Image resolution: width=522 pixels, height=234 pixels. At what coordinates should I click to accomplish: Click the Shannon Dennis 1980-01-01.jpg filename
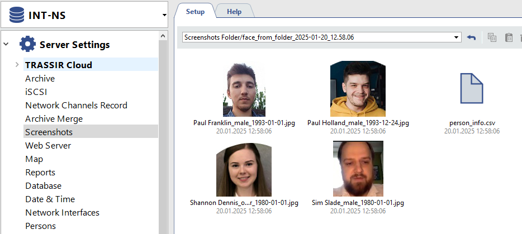(244, 203)
